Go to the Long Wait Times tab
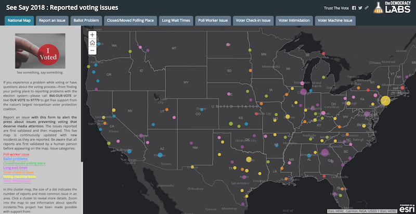416x214 pixels. pos(176,20)
